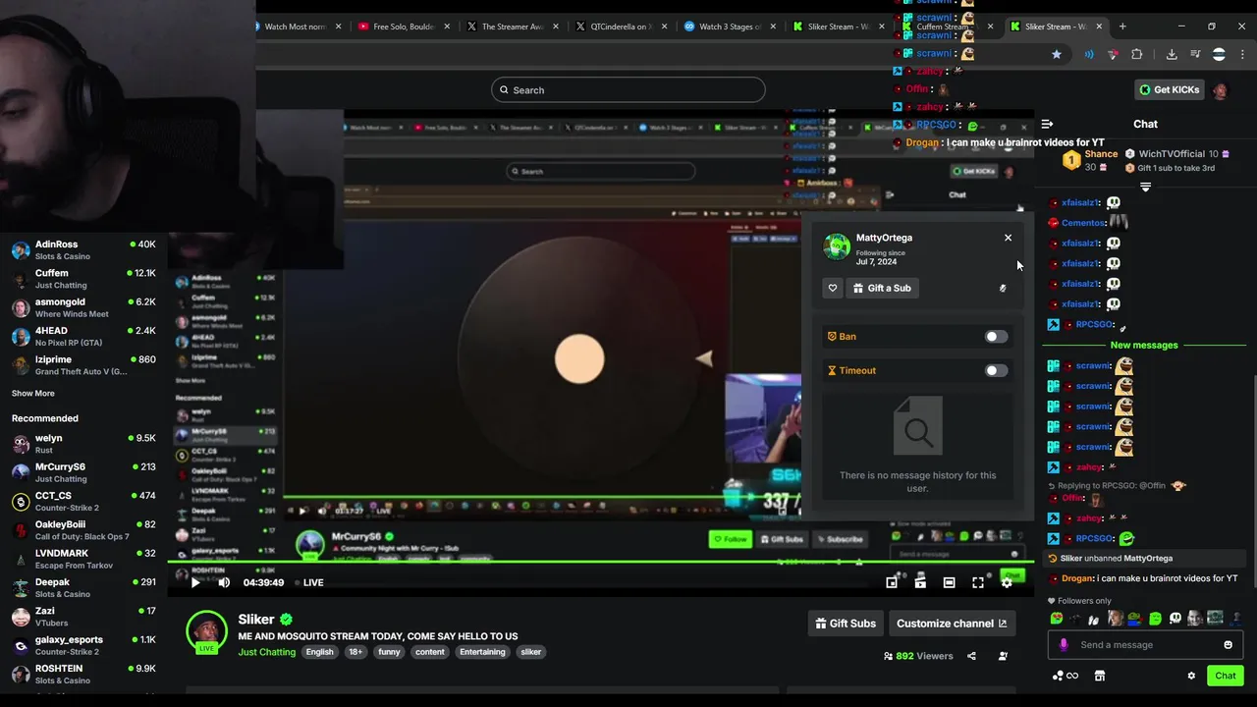Click the user report icon right of share
Image resolution: width=1257 pixels, height=707 pixels.
click(1003, 656)
